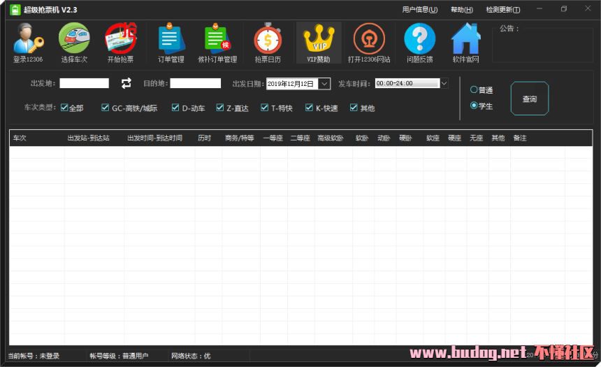The width and height of the screenshot is (601, 367).
Task: Toggle the 全部 train type checkbox
Action: 64,108
